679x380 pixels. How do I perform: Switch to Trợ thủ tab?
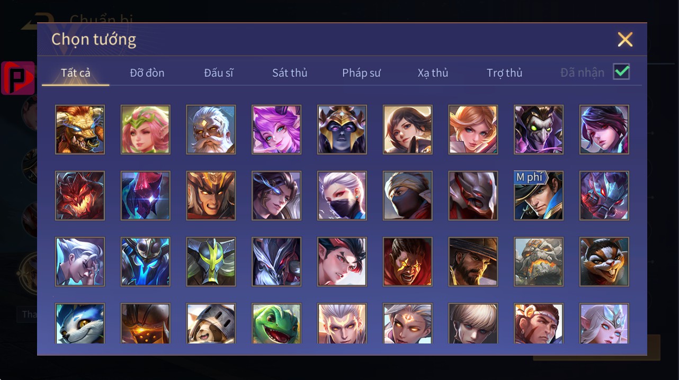click(504, 73)
